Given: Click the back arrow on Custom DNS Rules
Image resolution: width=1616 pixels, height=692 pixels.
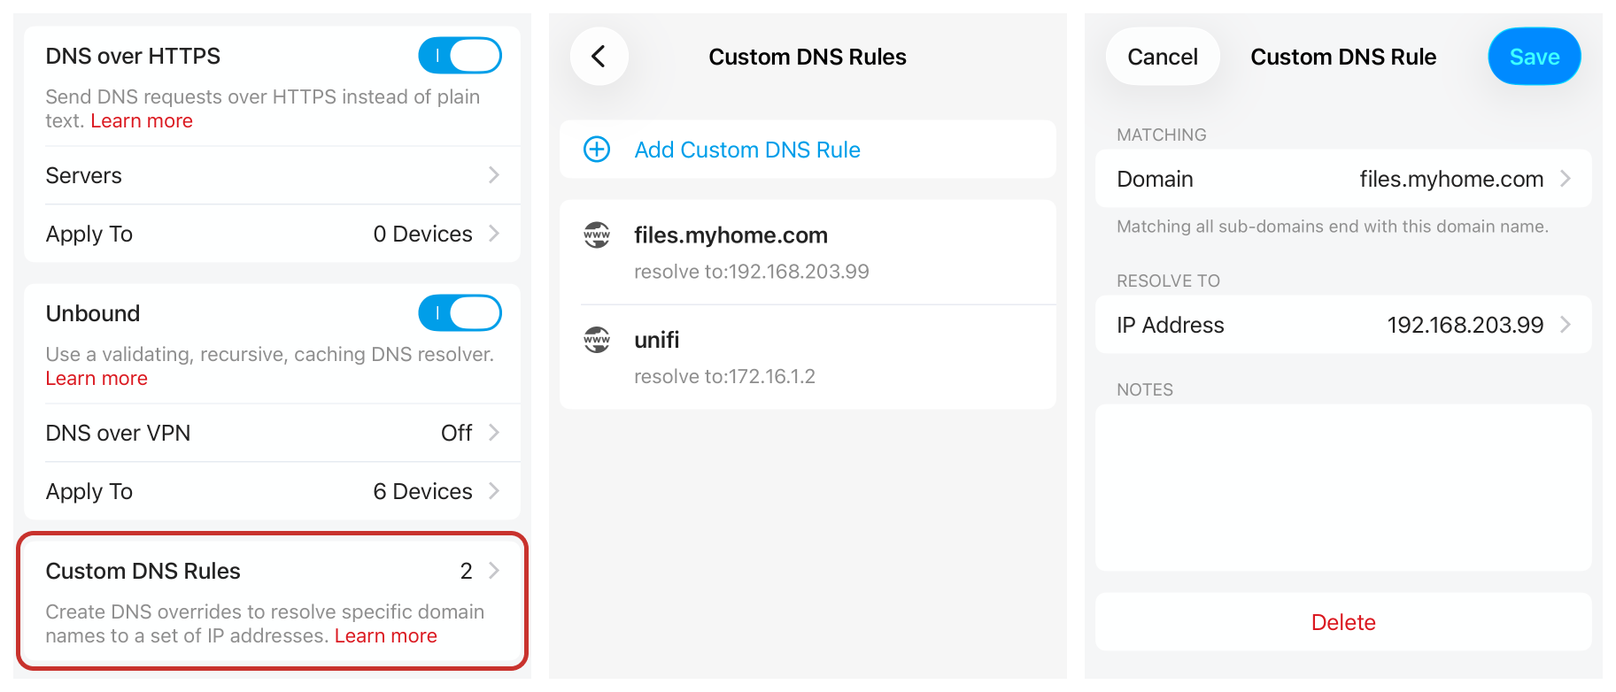Looking at the screenshot, I should coord(599,57).
